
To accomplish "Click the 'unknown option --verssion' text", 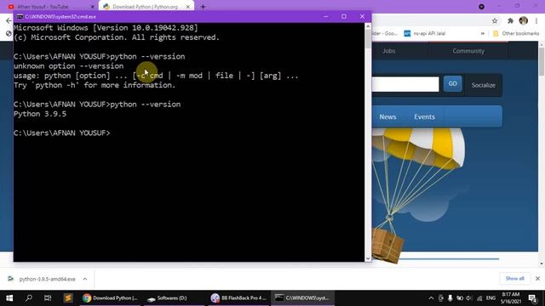I will (x=68, y=66).
